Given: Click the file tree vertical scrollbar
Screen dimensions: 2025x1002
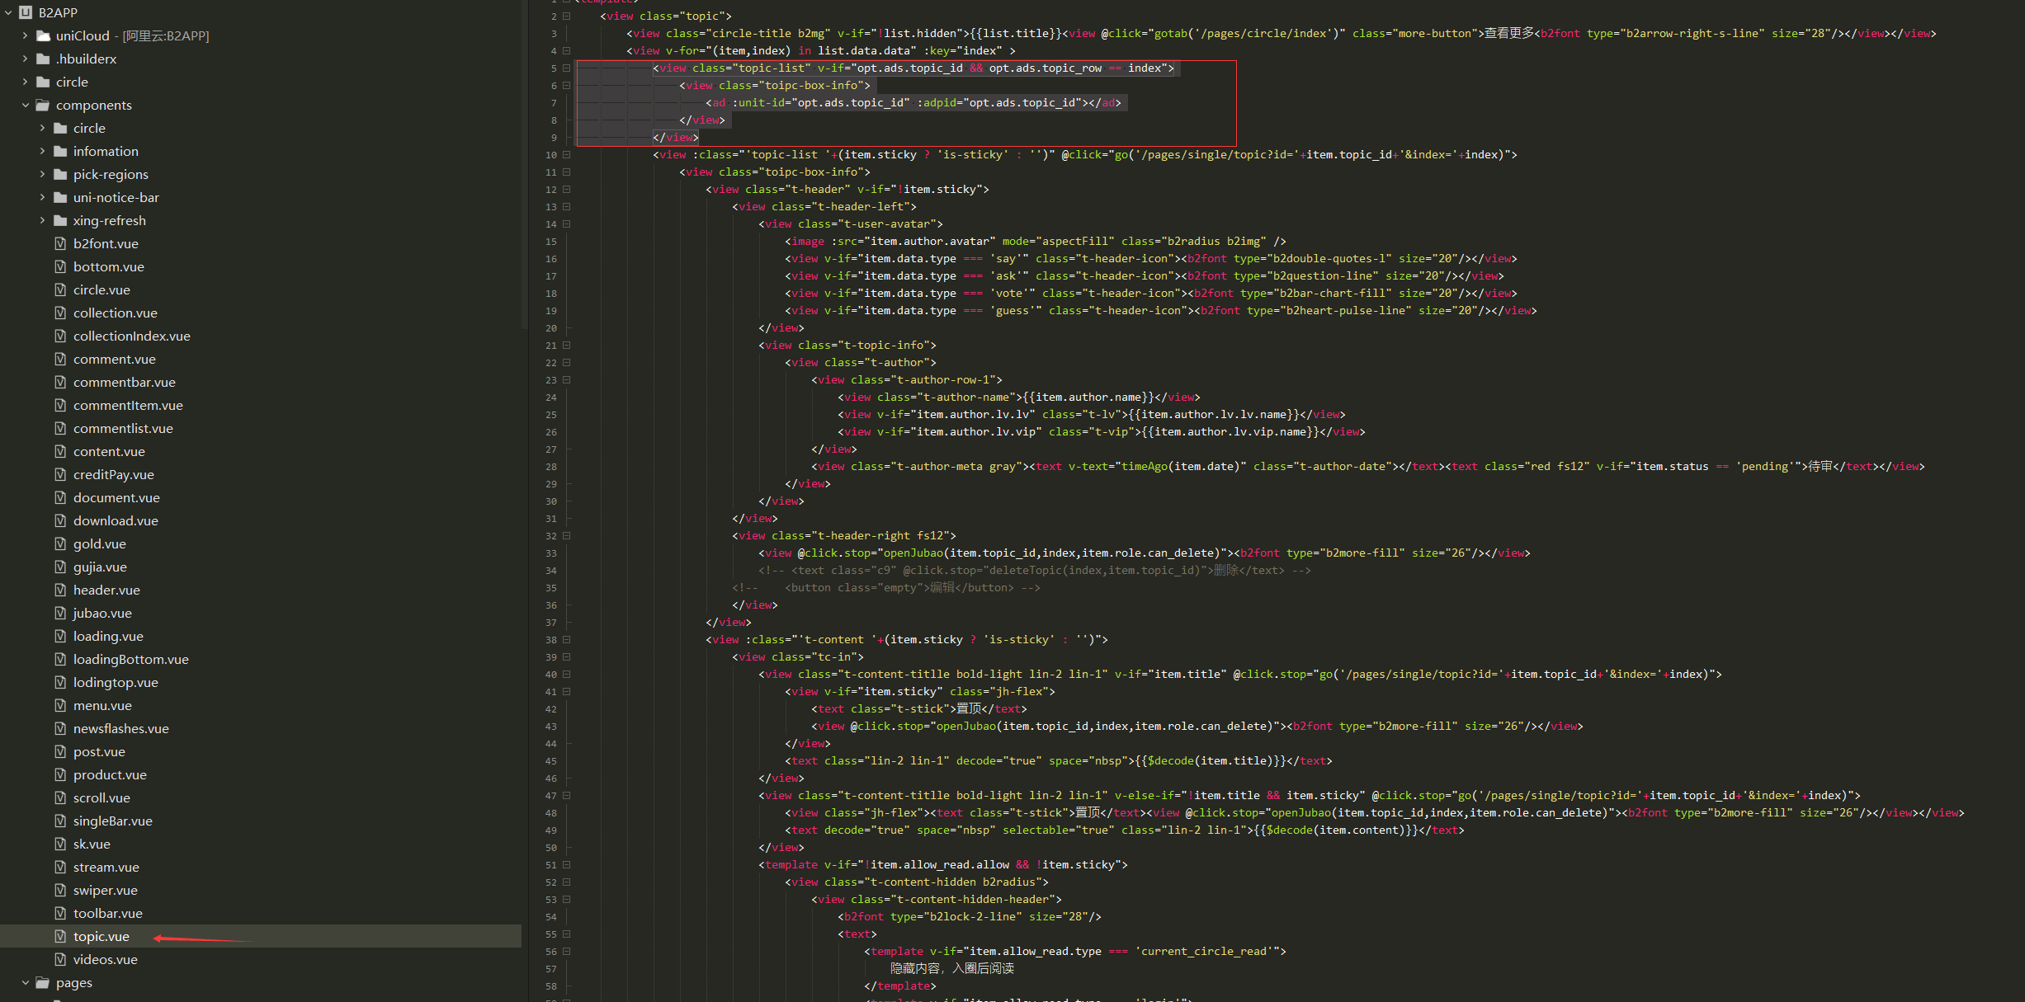Looking at the screenshot, I should pos(524,165).
